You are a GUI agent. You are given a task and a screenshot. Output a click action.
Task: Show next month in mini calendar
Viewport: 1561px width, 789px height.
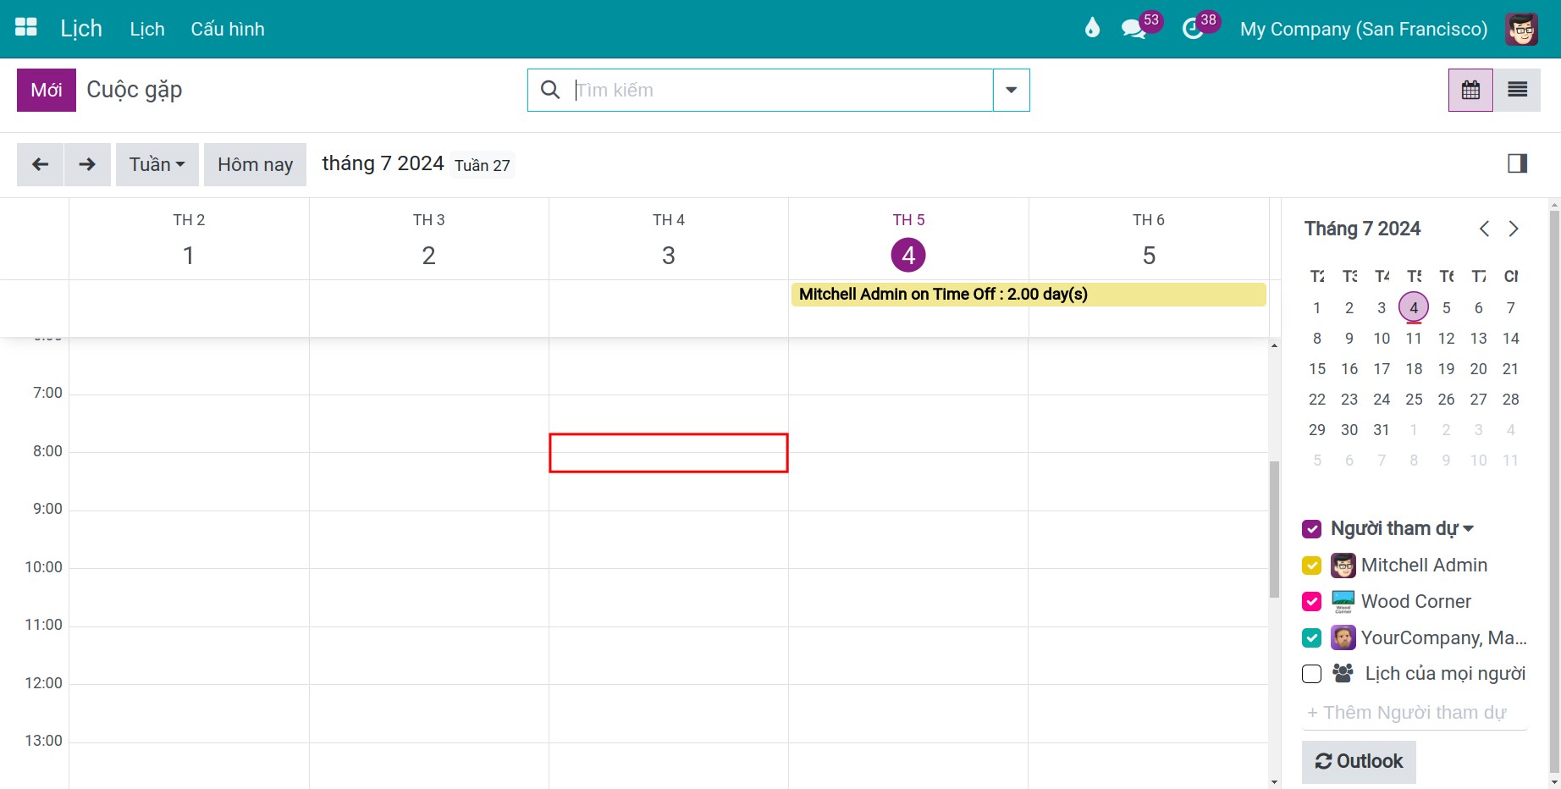[x=1514, y=229]
